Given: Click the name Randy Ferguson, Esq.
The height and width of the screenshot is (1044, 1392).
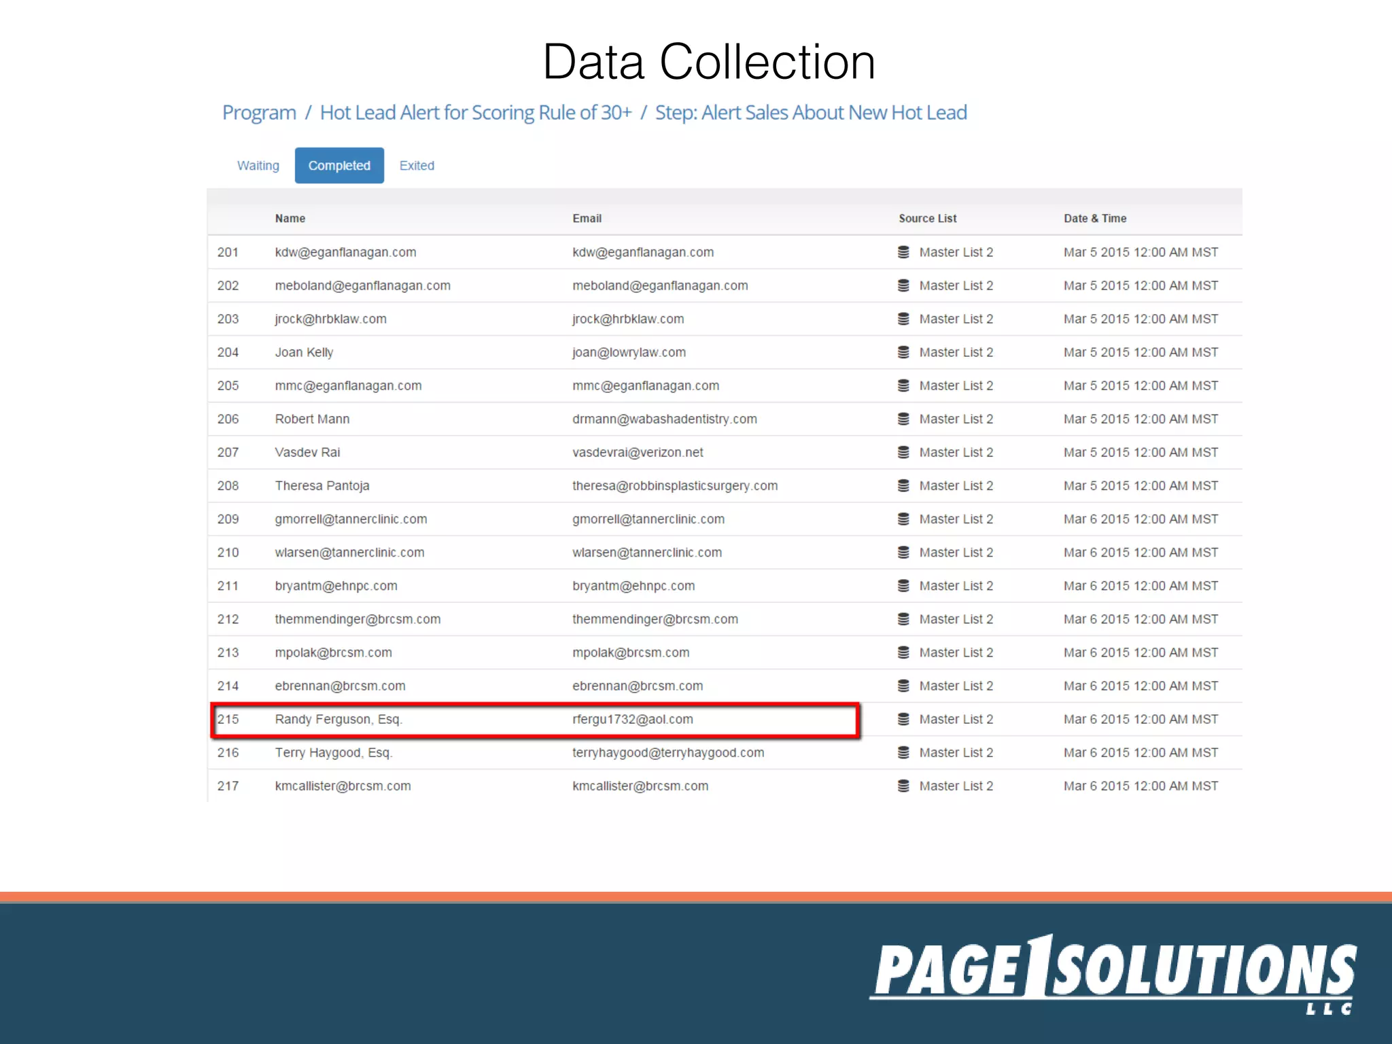Looking at the screenshot, I should pos(338,718).
